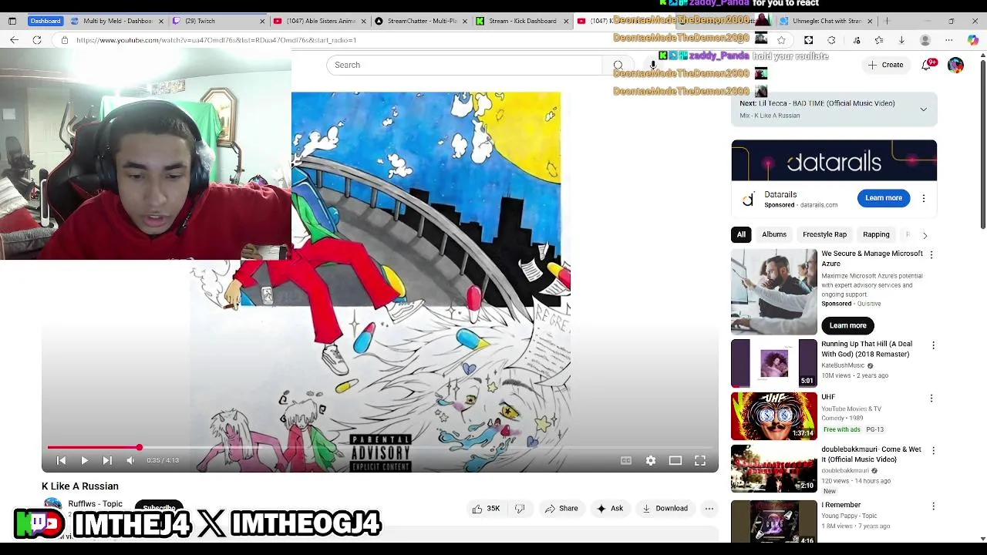Select the Rapping filter chip
987x555 pixels.
coord(876,234)
